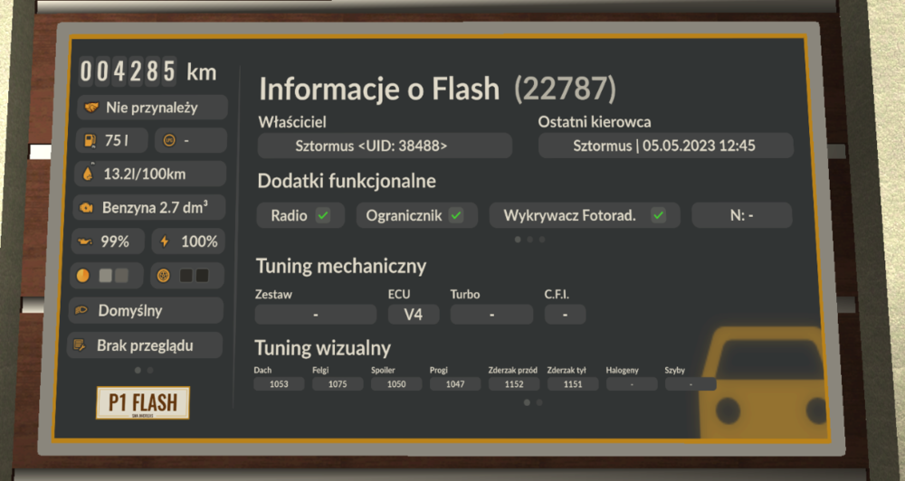Click the engine icon beside Benzyna 2.7 dm³
The height and width of the screenshot is (481, 905).
pyautogui.click(x=87, y=208)
